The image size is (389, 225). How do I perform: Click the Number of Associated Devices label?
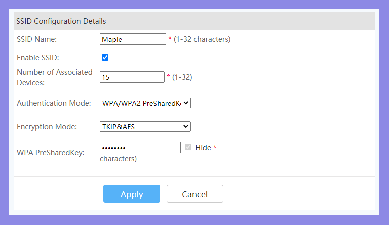coord(55,77)
